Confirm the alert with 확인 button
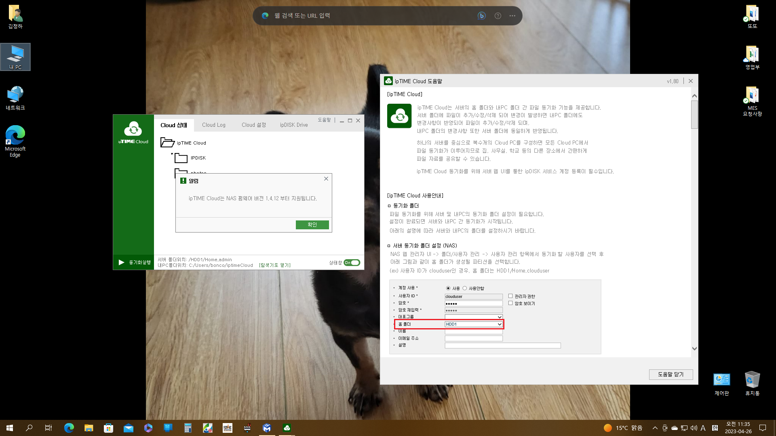 312,224
